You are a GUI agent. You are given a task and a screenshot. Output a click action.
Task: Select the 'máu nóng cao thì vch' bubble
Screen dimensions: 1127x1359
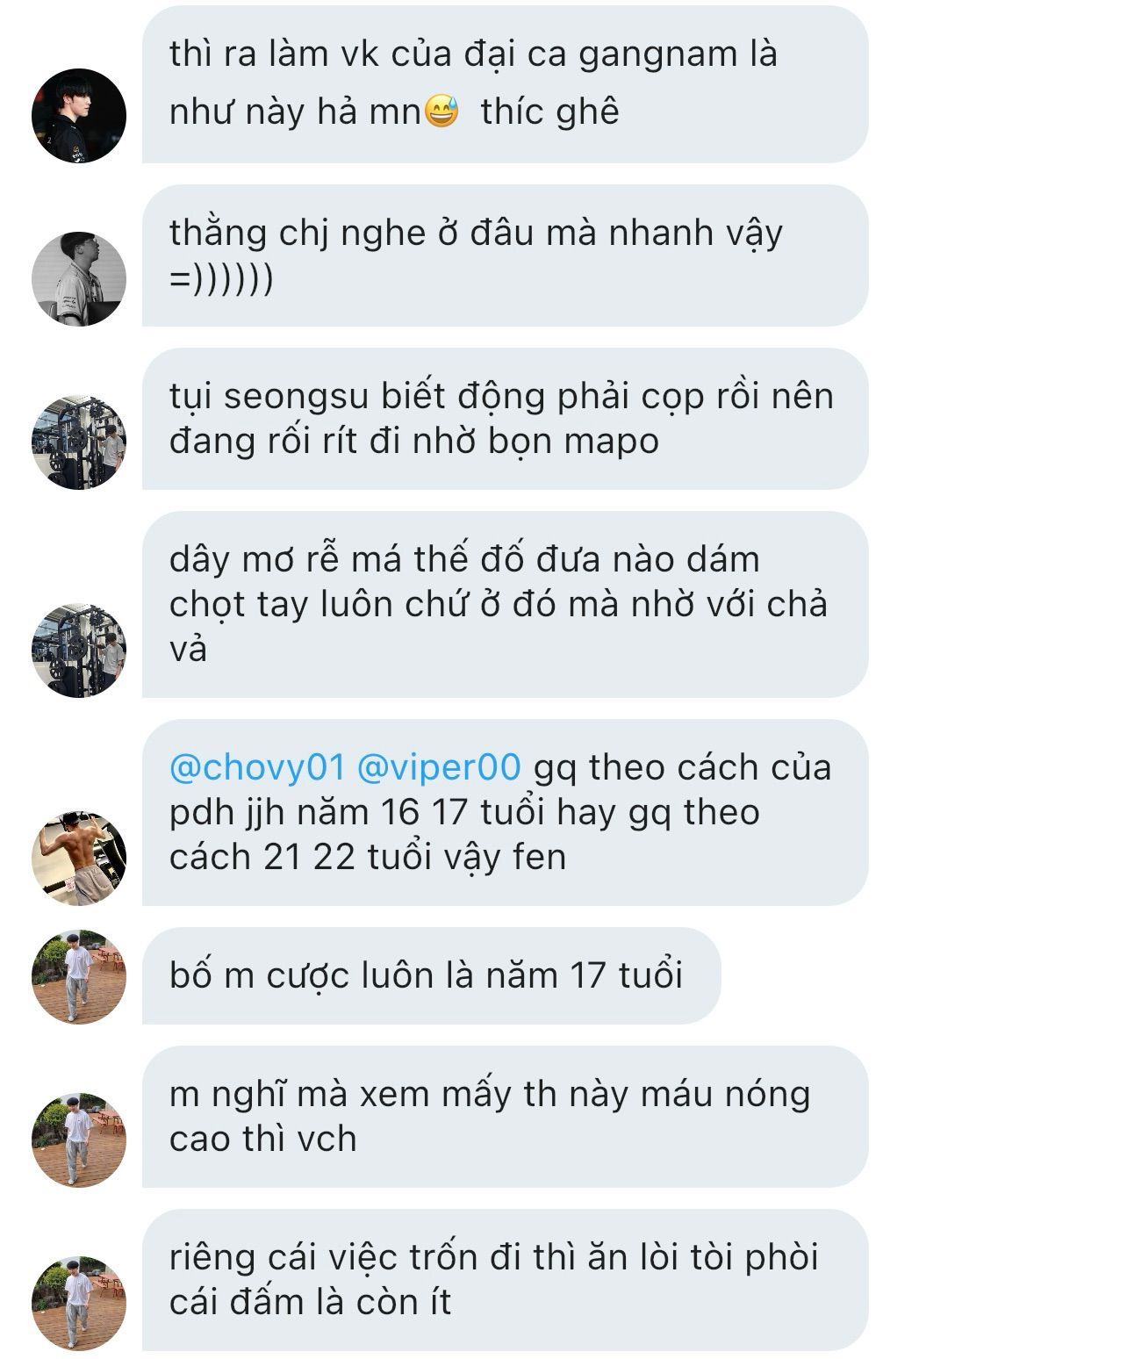pyautogui.click(x=505, y=1117)
